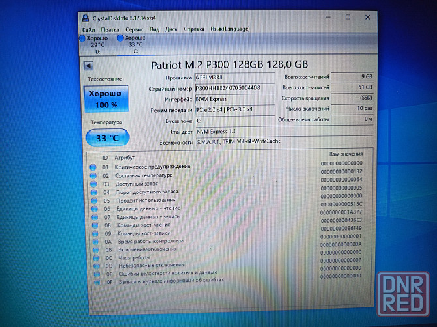The height and width of the screenshot is (327, 437).
Task: Click the serial number field P300HHBB240705004408
Action: click(x=234, y=88)
